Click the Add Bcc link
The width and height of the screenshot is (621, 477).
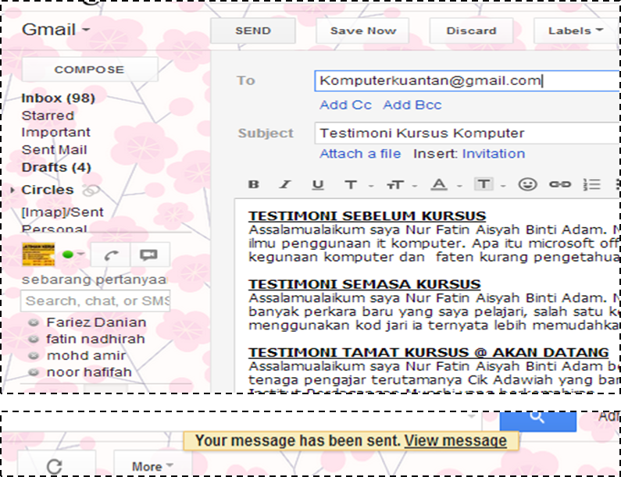coord(412,105)
